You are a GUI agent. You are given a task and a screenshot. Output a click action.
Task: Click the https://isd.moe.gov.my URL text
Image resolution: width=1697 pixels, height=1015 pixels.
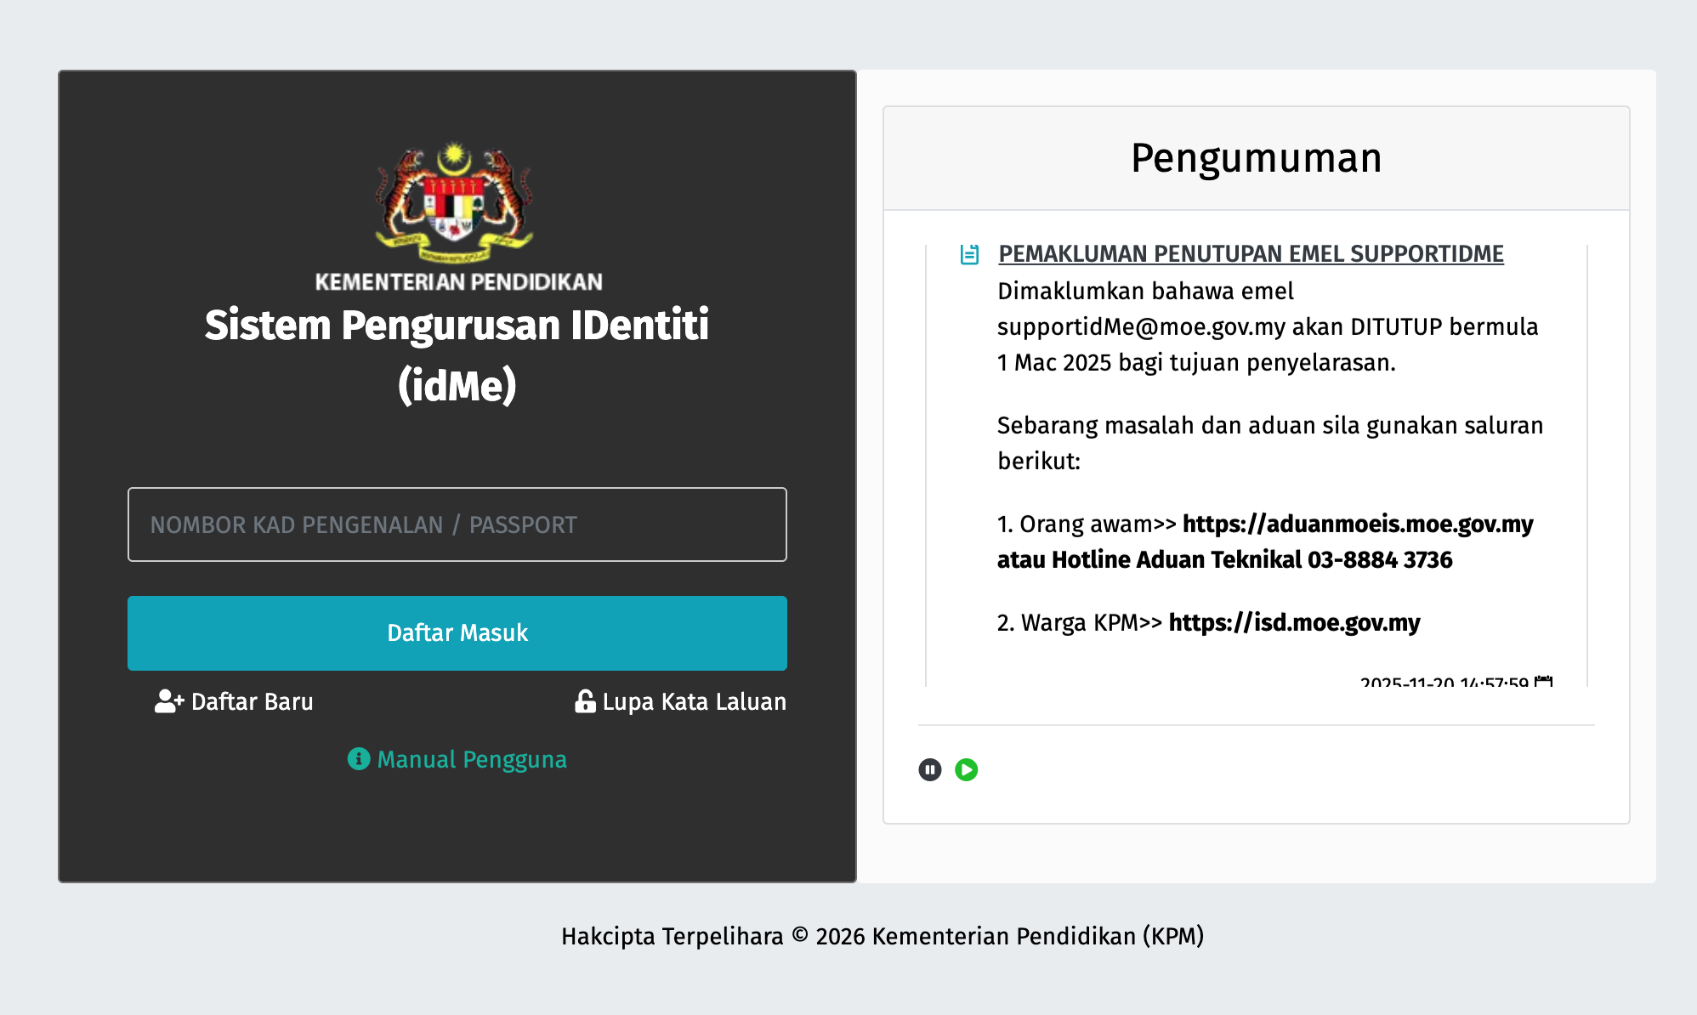(1294, 622)
